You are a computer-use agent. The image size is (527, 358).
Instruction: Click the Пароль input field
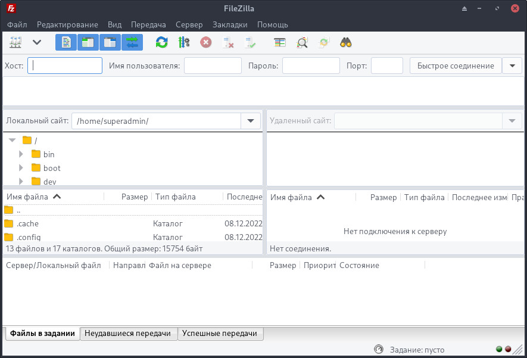[x=311, y=66]
